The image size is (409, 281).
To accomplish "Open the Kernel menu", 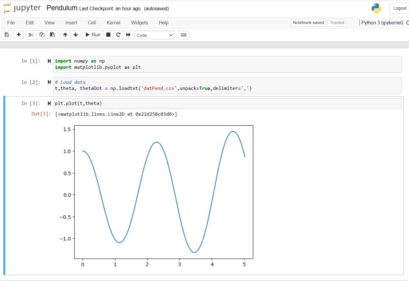I will tap(113, 23).
